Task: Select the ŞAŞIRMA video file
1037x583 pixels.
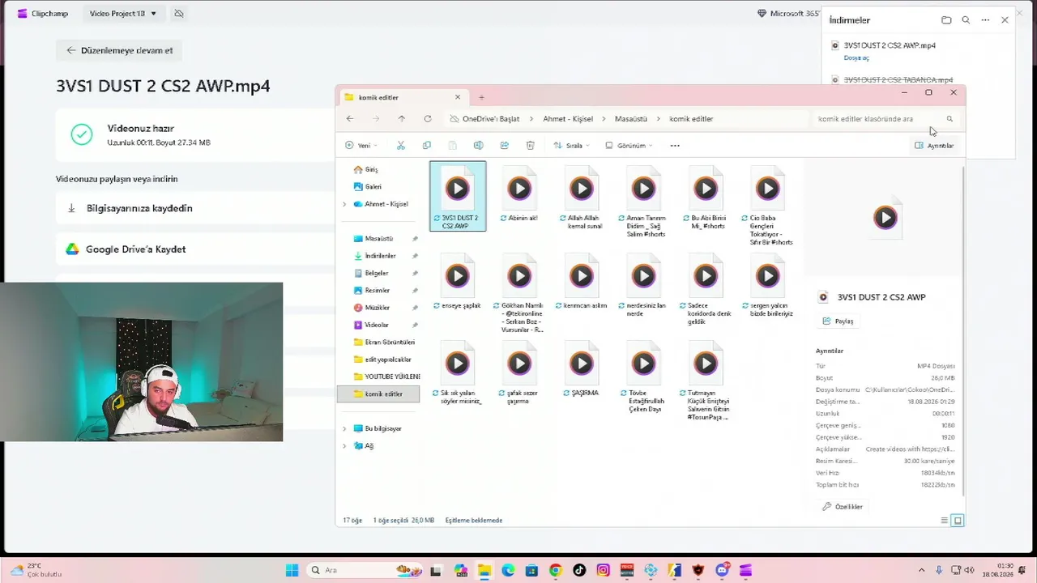Action: 582,369
